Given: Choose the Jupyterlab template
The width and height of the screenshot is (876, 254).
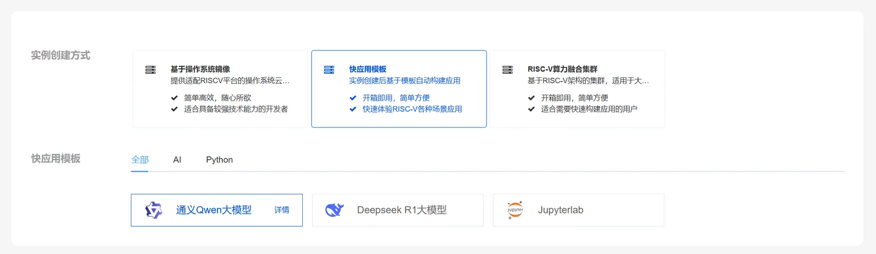Looking at the screenshot, I should click(578, 210).
